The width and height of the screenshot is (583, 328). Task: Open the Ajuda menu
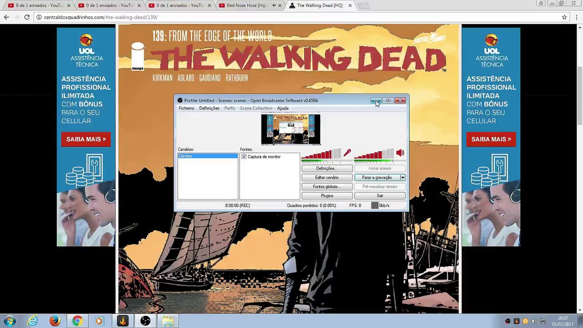[x=283, y=108]
